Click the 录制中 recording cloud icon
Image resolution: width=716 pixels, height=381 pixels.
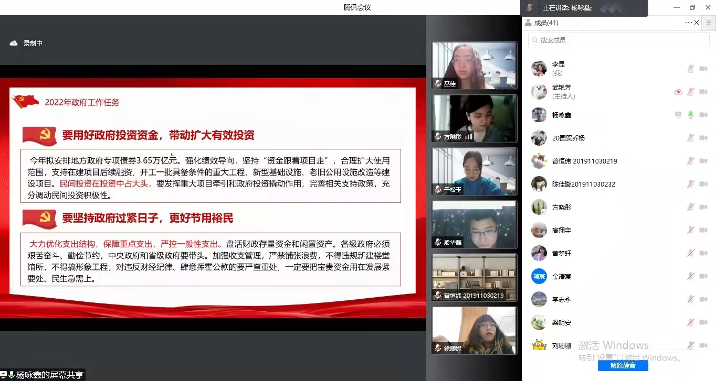[x=14, y=43]
